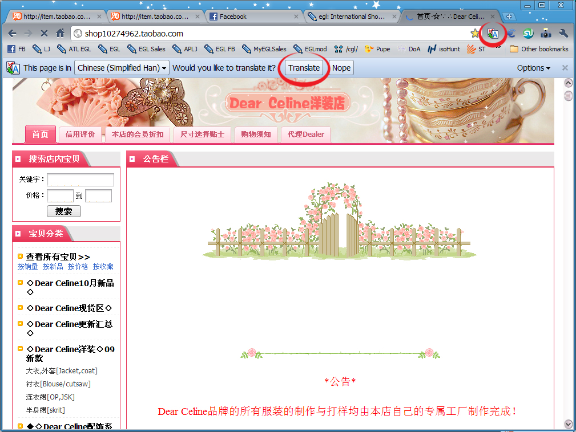Click the 按收藏 sort link
The image size is (576, 432).
103,267
